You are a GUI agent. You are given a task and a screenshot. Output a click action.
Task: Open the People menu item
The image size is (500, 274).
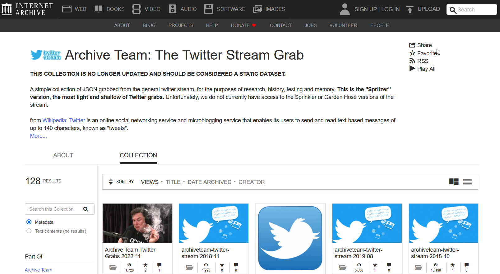coord(379,25)
